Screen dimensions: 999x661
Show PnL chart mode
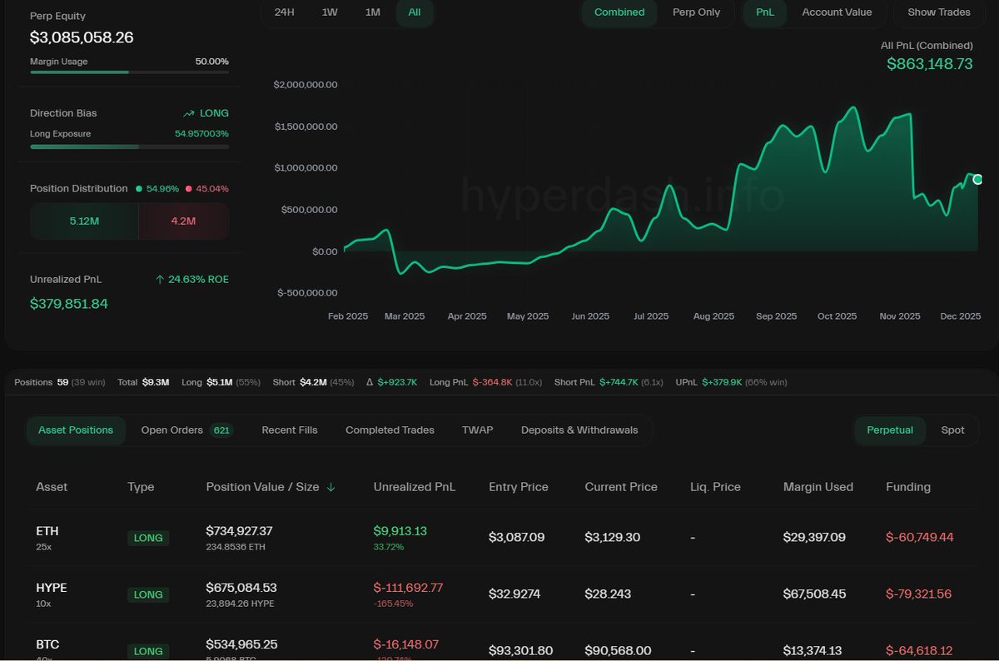(765, 12)
